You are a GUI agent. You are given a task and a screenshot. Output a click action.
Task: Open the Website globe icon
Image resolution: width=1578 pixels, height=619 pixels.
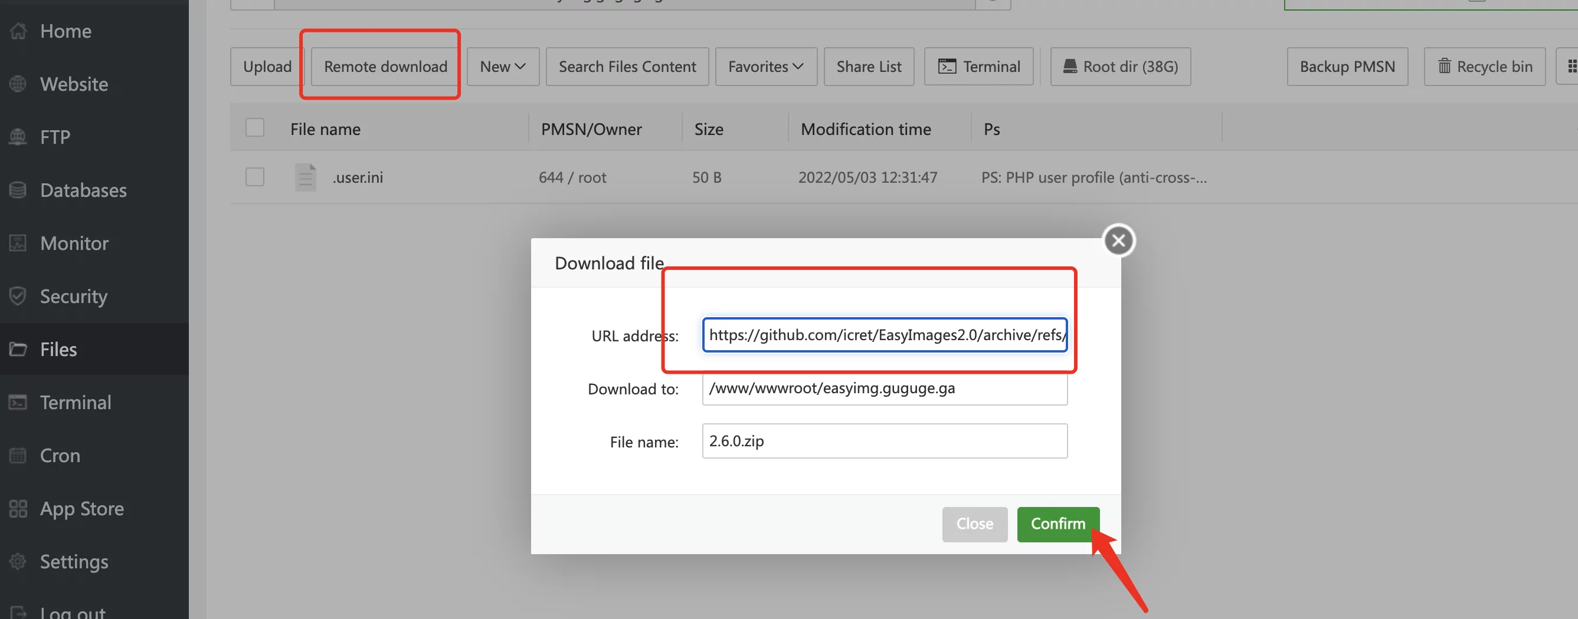coord(18,84)
